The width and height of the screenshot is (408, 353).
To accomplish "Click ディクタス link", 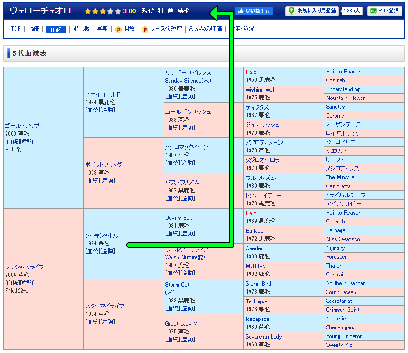I will pyautogui.click(x=257, y=107).
